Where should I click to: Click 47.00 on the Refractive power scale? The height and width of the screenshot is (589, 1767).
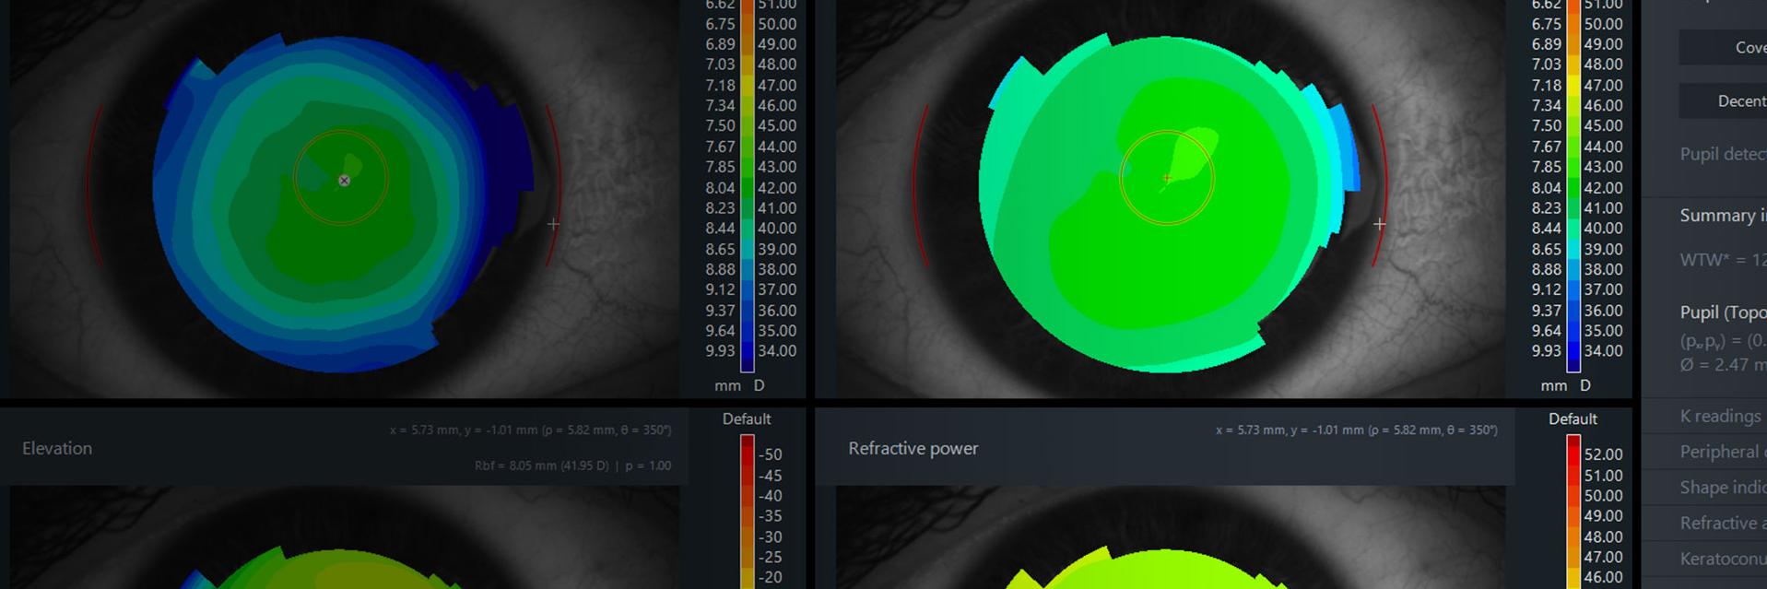pos(1603,557)
